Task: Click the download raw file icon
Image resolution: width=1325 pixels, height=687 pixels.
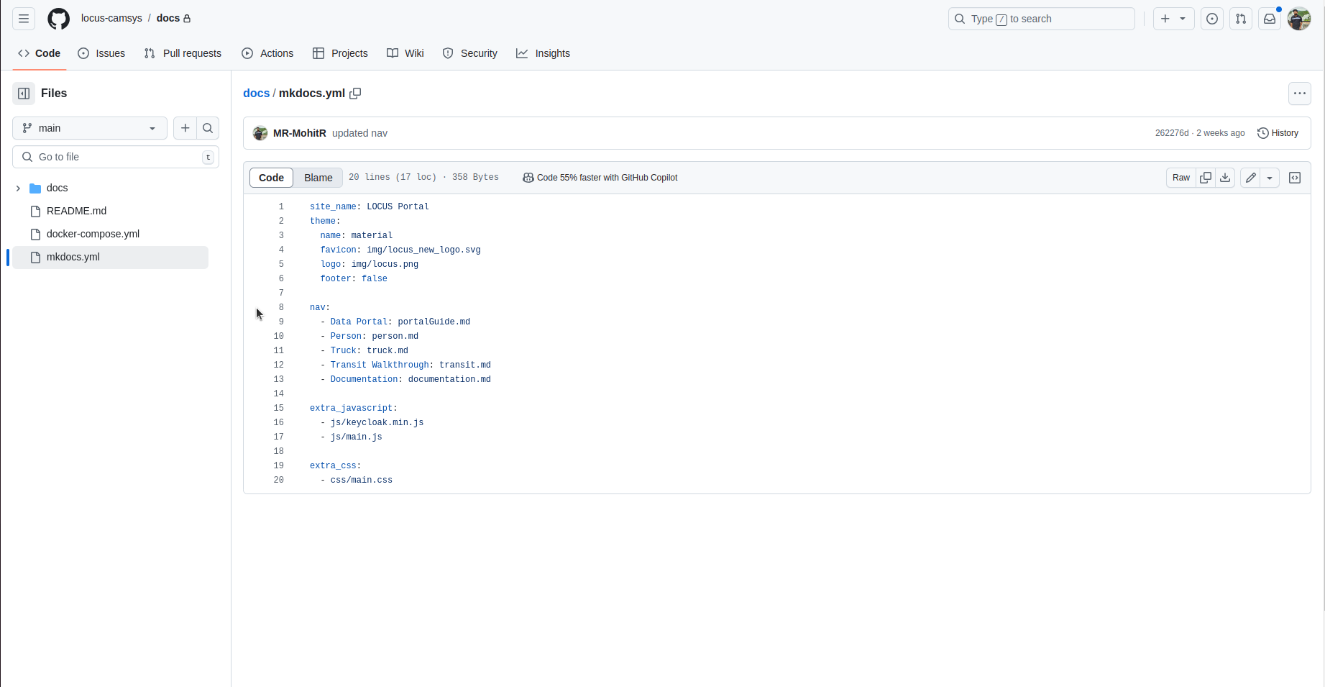Action: click(1225, 178)
